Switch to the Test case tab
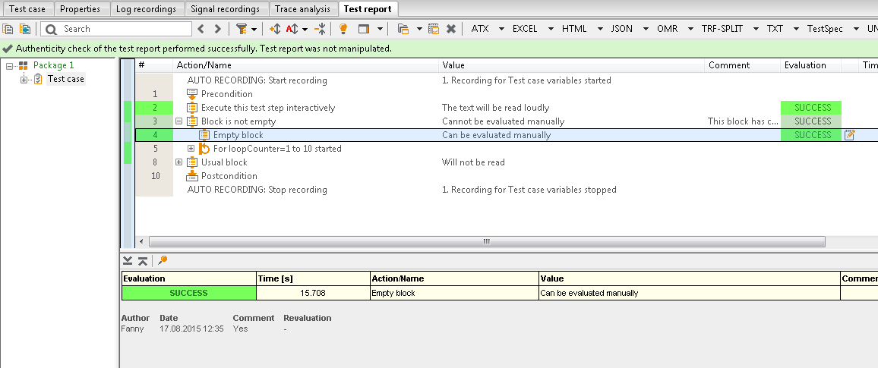878x368 pixels. 27,9
